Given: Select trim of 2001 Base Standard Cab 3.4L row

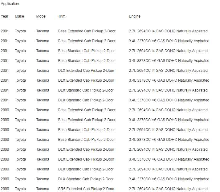Looking at the screenshot, I should [86, 61].
